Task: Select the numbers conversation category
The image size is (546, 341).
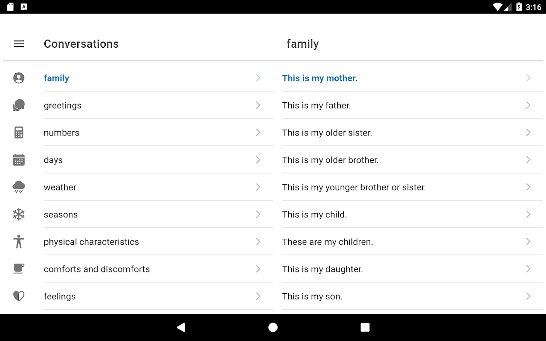Action: tap(62, 133)
